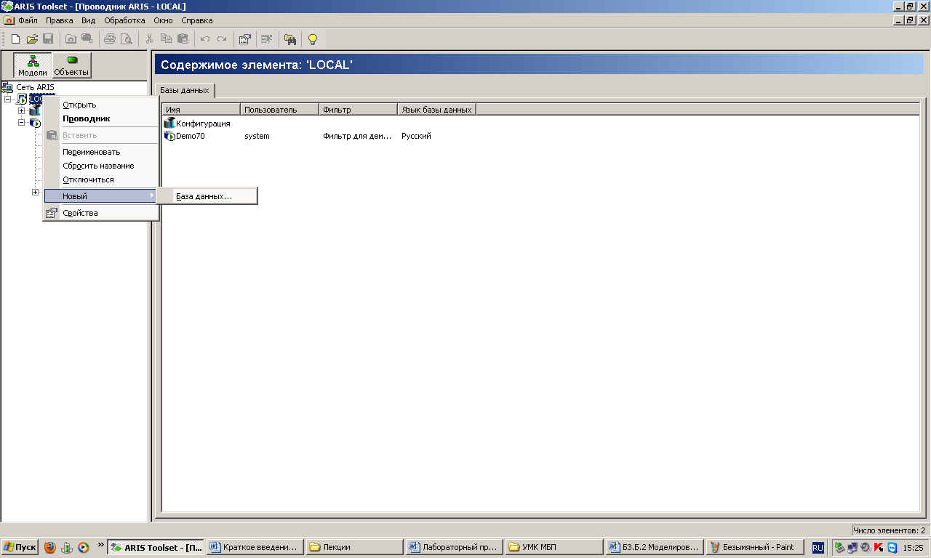Click the Print preview toolbar icon
931x558 pixels.
[x=127, y=39]
